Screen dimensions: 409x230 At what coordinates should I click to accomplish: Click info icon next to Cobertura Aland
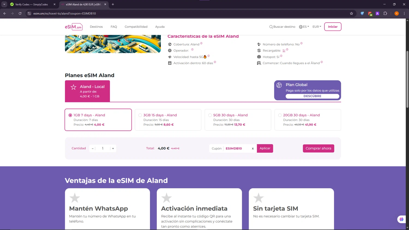(x=201, y=43)
